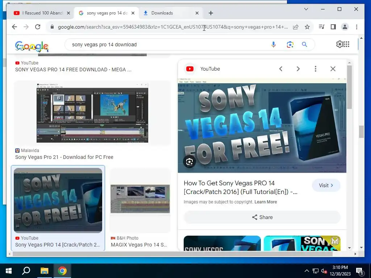The width and height of the screenshot is (371, 278).
Task: Bookmark this tab with the star icon
Action: [x=307, y=27]
